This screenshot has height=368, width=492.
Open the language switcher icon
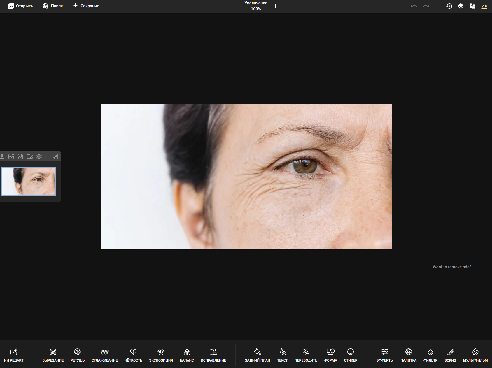tap(472, 6)
